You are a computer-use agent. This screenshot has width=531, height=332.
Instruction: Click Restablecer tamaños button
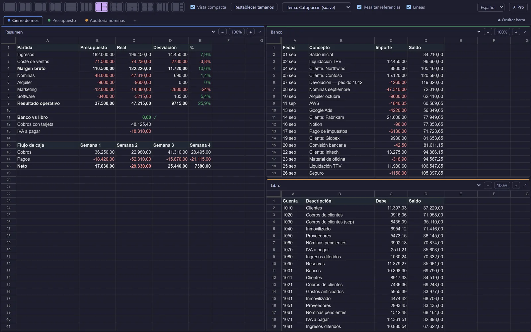coord(254,7)
